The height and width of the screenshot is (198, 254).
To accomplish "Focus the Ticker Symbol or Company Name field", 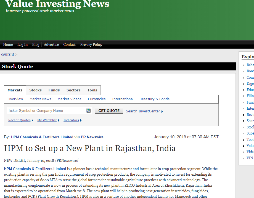I will tap(49, 111).
